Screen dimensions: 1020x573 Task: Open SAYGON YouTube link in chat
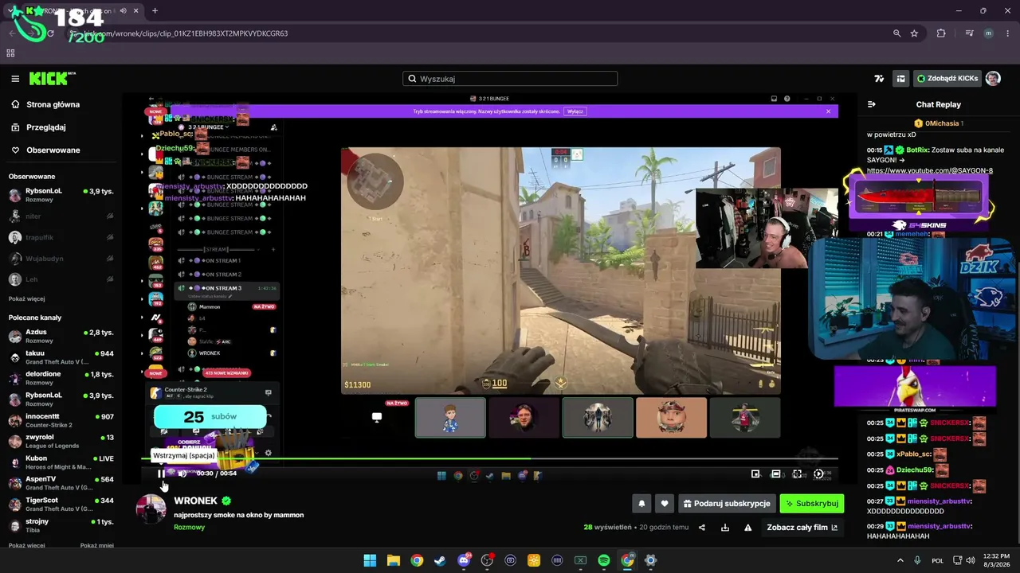[930, 170]
